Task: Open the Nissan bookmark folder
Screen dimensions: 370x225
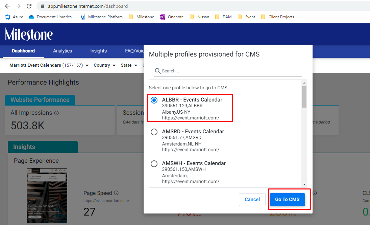Action: click(200, 17)
